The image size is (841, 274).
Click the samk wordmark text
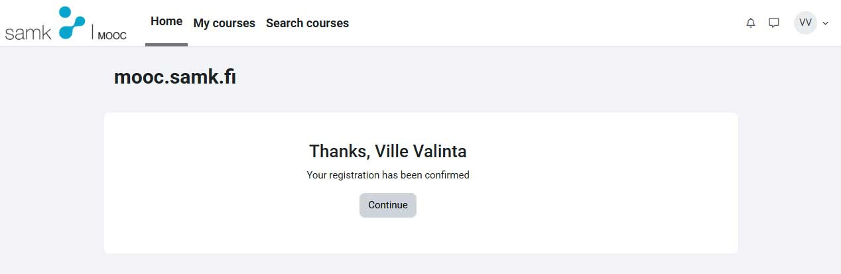(28, 33)
